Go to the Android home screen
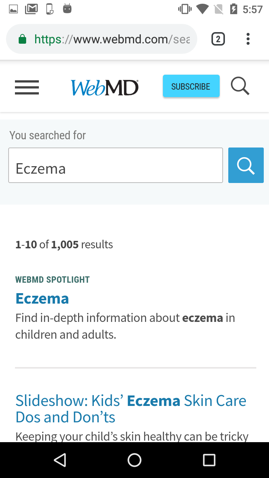269x478 pixels. (134, 460)
